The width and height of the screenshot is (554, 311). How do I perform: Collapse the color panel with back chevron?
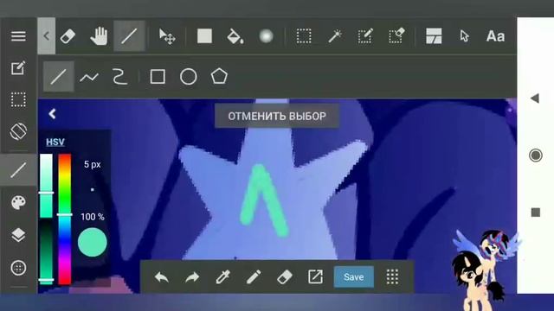tap(52, 114)
